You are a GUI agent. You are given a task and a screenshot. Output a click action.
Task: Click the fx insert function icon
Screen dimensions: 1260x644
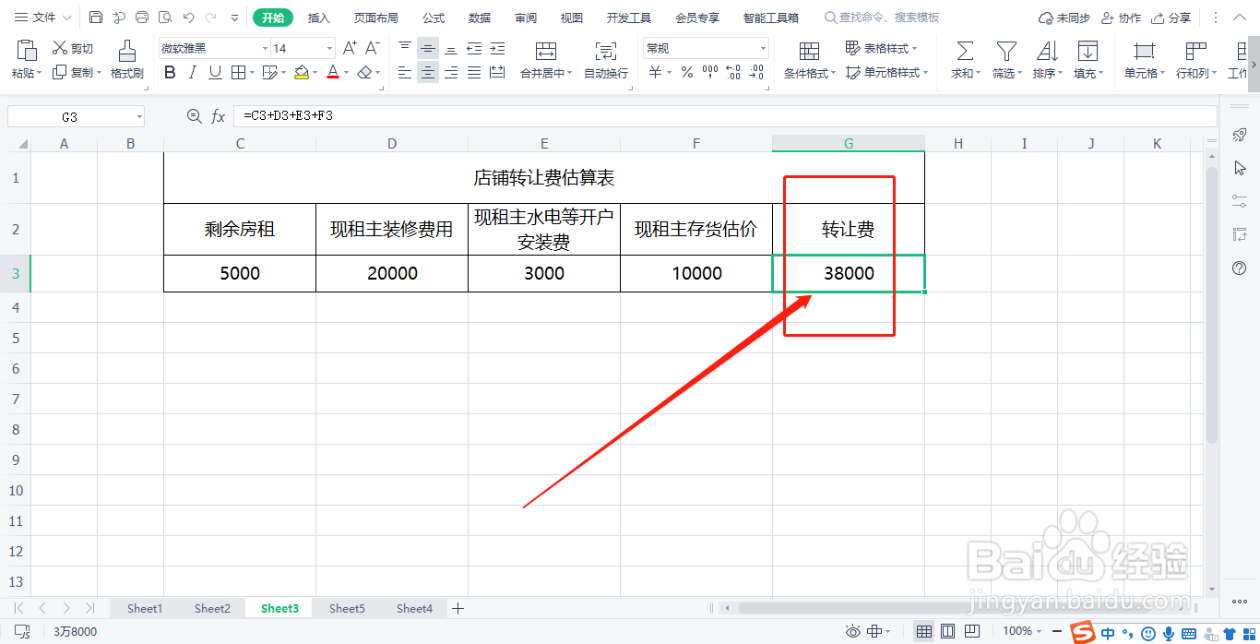pyautogui.click(x=219, y=115)
